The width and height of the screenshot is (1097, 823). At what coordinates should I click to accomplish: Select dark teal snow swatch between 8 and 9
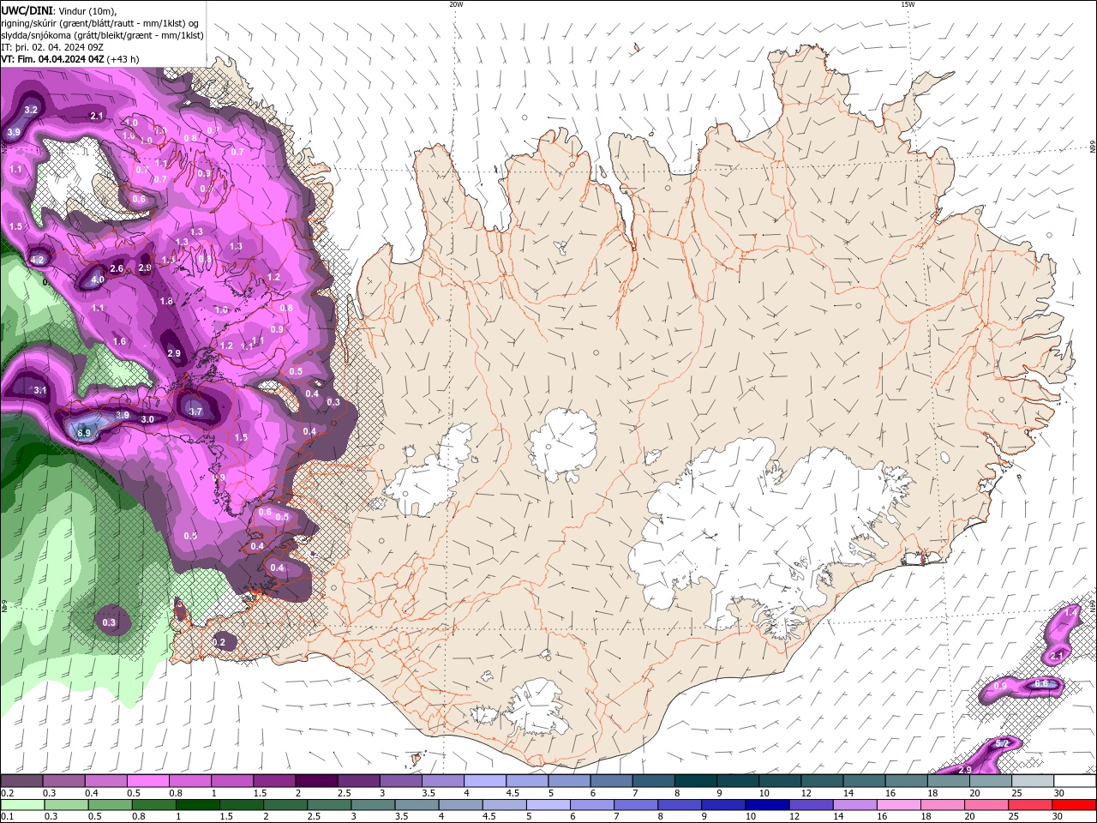696,781
